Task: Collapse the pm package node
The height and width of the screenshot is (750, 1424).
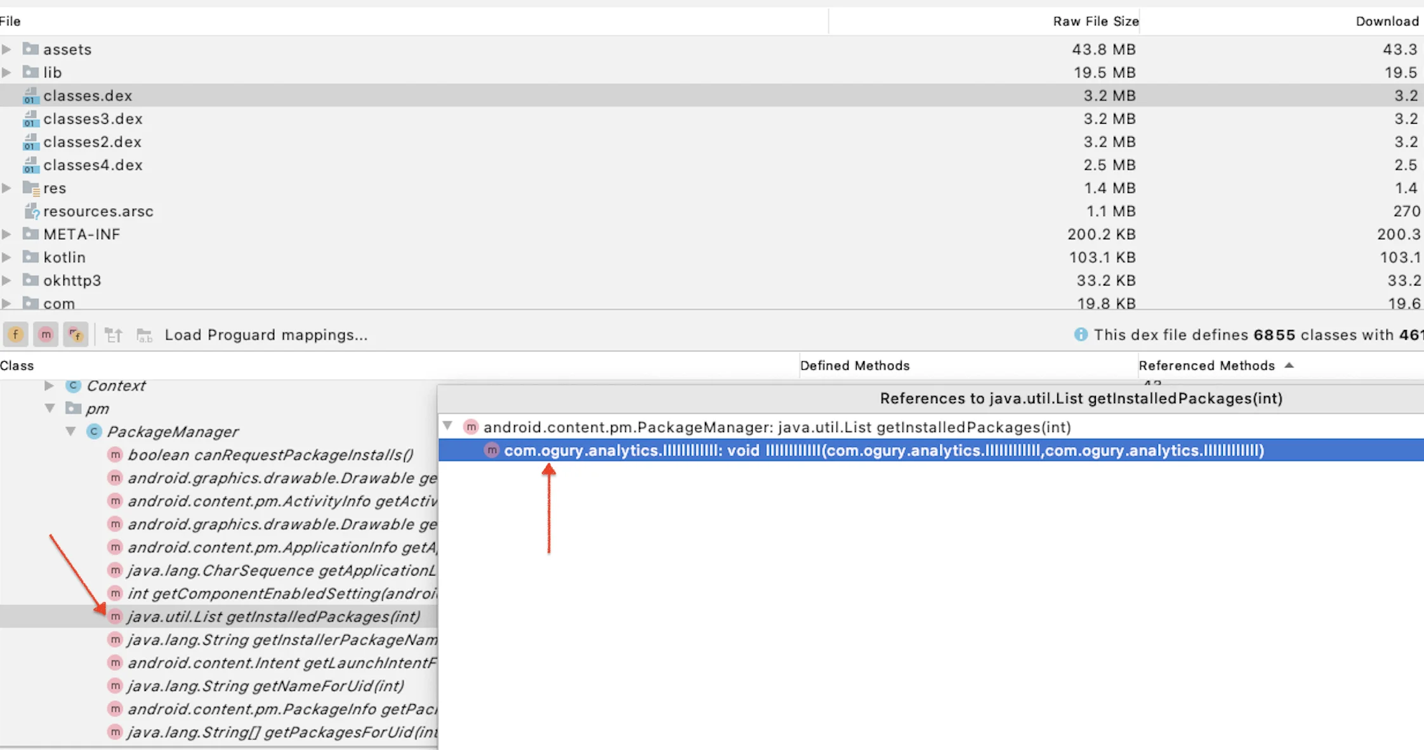Action: coord(49,409)
